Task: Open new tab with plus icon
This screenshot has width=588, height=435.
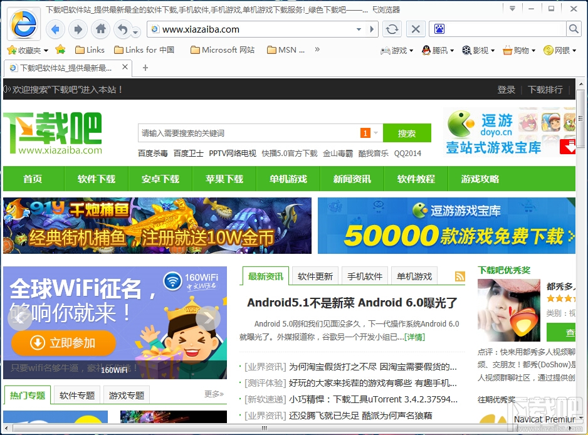Action: pyautogui.click(x=145, y=68)
